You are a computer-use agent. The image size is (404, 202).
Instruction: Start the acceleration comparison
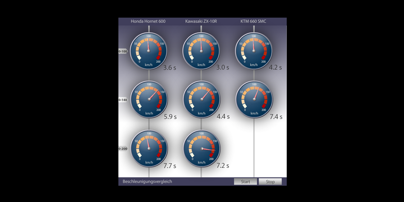[245, 182]
